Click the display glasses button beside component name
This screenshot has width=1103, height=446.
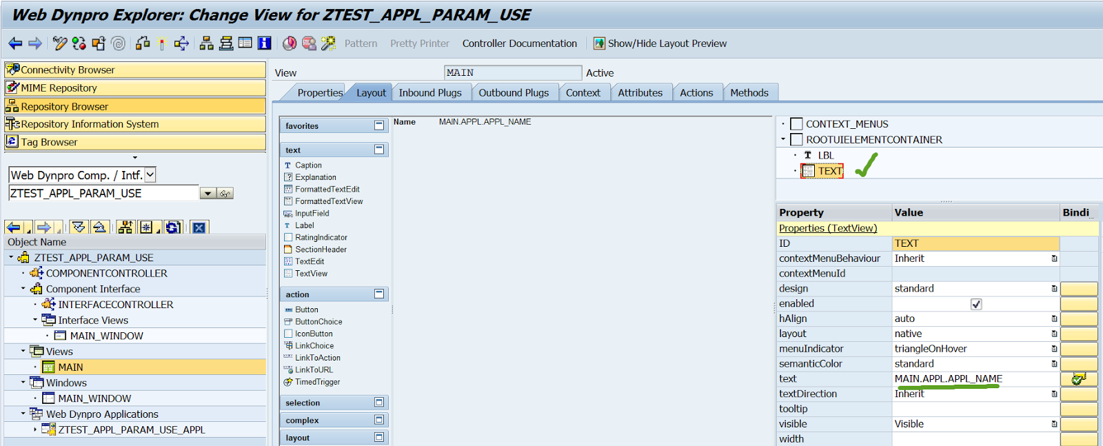coord(225,194)
